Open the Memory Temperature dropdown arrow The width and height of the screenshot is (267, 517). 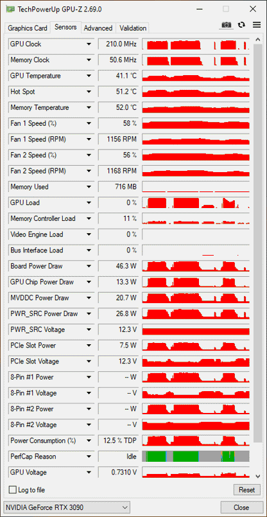(89, 107)
